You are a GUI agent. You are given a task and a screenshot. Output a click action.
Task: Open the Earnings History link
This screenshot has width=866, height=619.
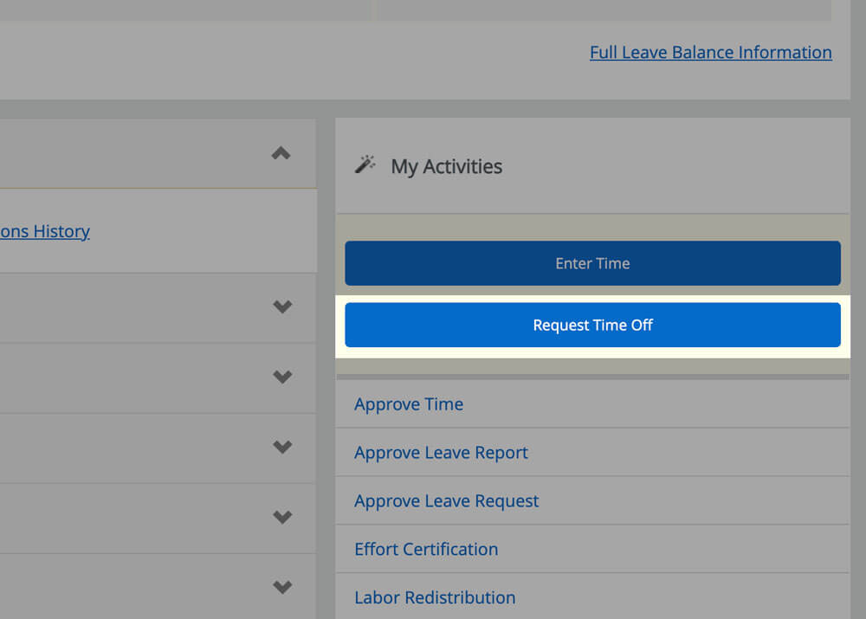pyautogui.click(x=44, y=231)
